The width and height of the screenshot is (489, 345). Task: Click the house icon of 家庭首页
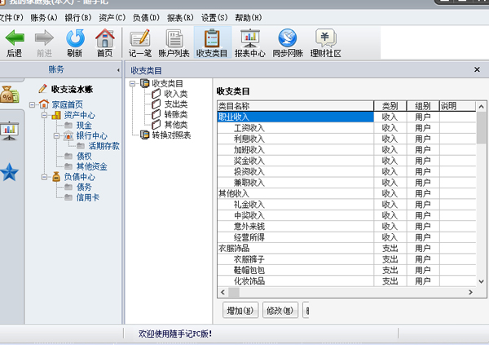point(44,104)
